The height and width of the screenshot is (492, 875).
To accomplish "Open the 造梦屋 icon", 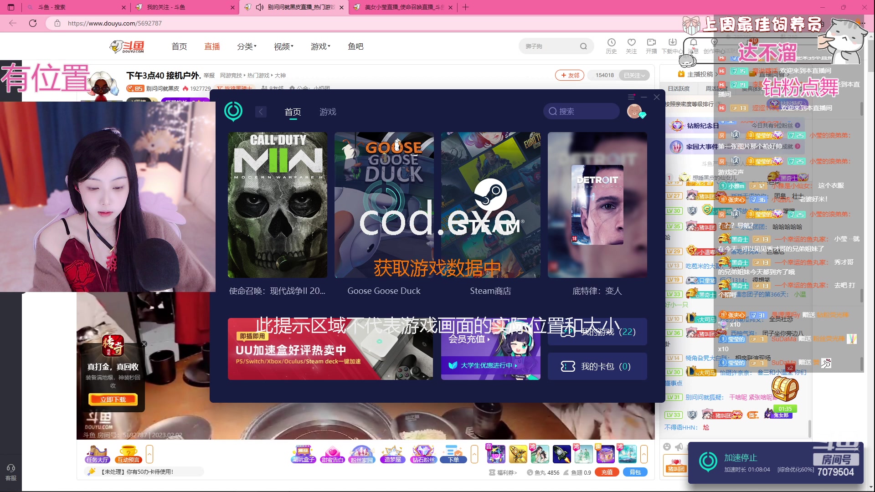I will click(392, 454).
